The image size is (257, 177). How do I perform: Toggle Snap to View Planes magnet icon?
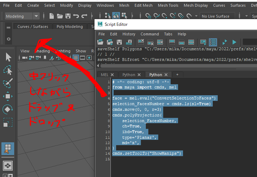click(181, 16)
